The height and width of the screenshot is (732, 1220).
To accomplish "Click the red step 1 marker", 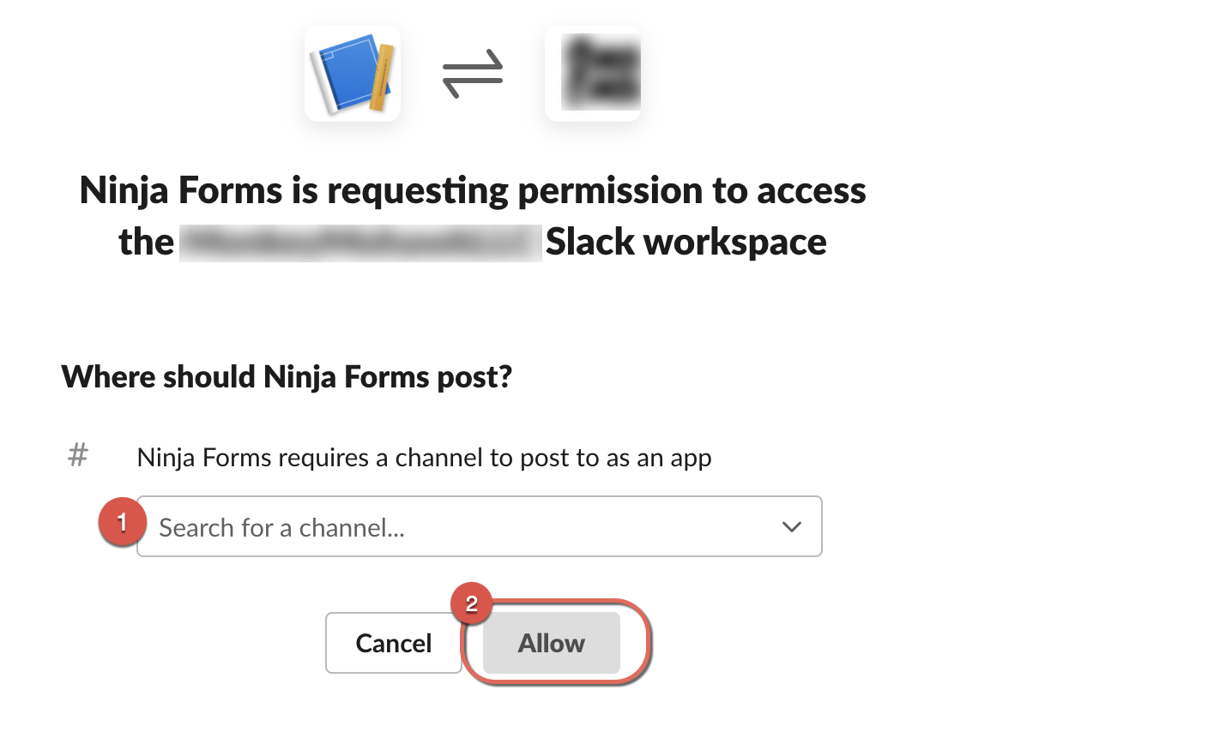I will pyautogui.click(x=122, y=521).
